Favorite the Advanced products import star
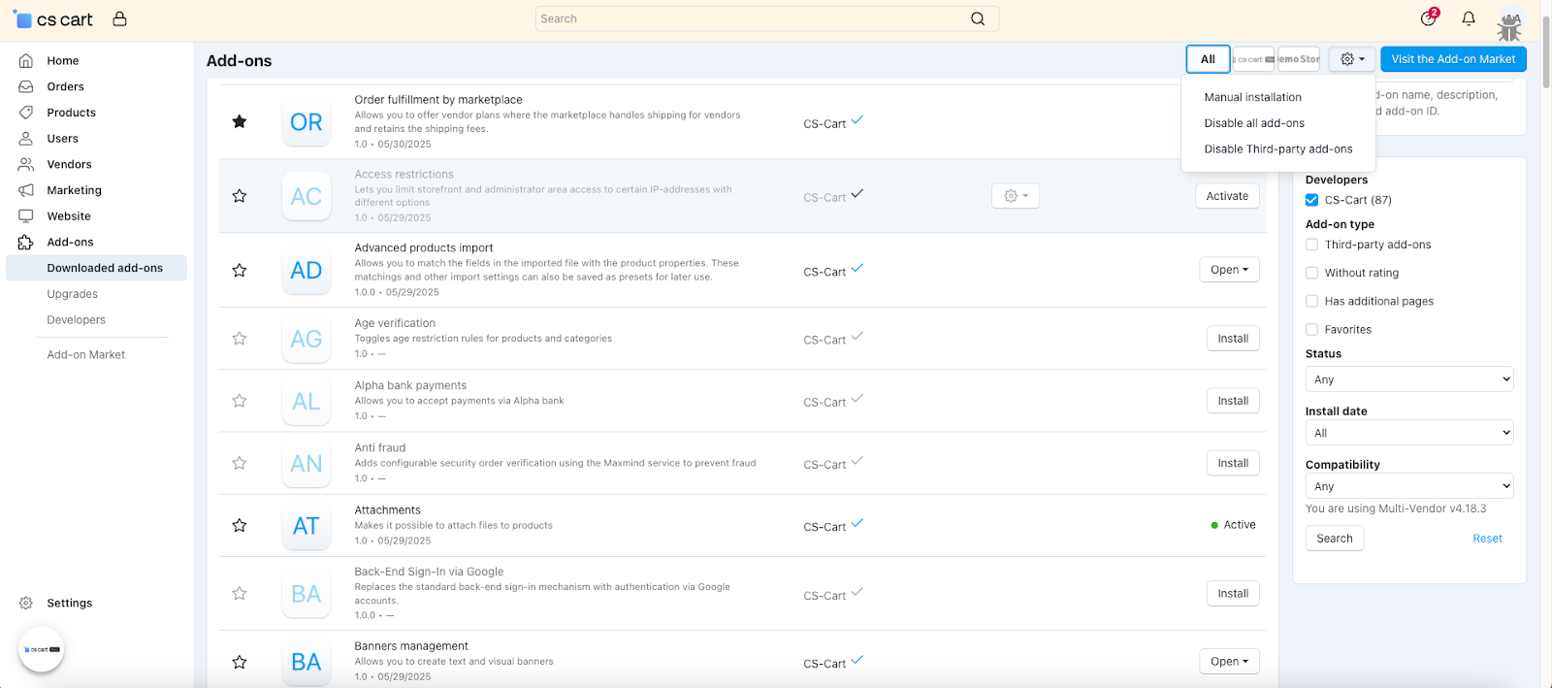Image resolution: width=1552 pixels, height=688 pixels. tap(240, 270)
